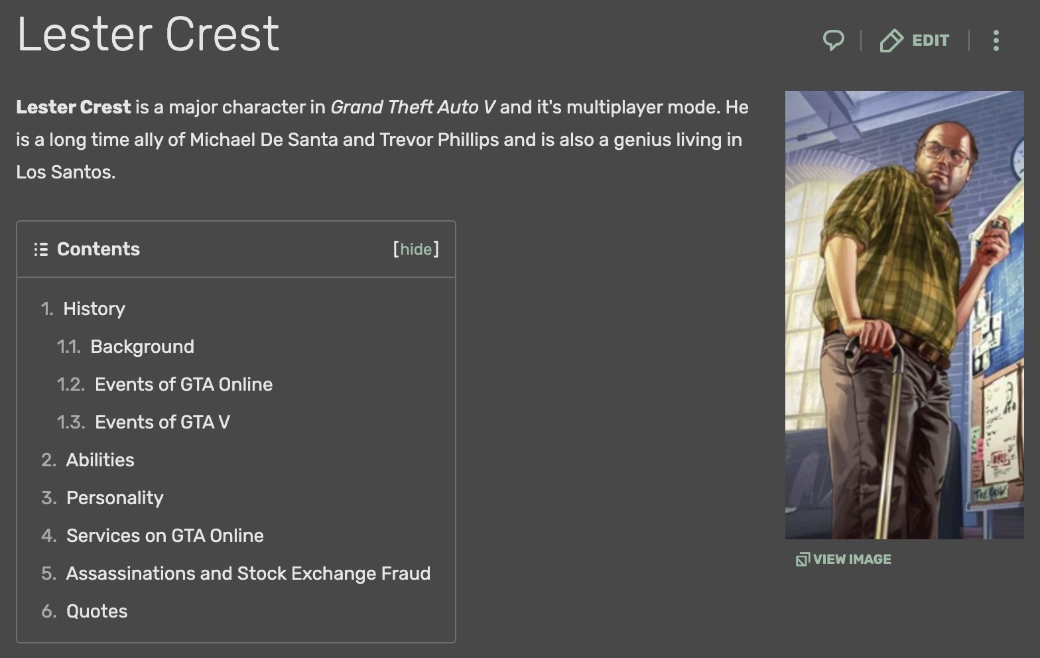Viewport: 1040px width, 658px height.
Task: Open the comments speech bubble icon
Action: point(834,40)
